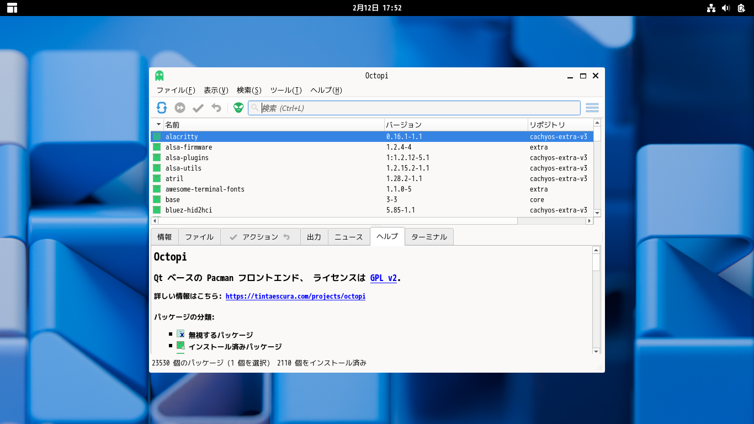Click the system upgrade fast-forward icon
Screen dimensions: 754x424
point(180,108)
